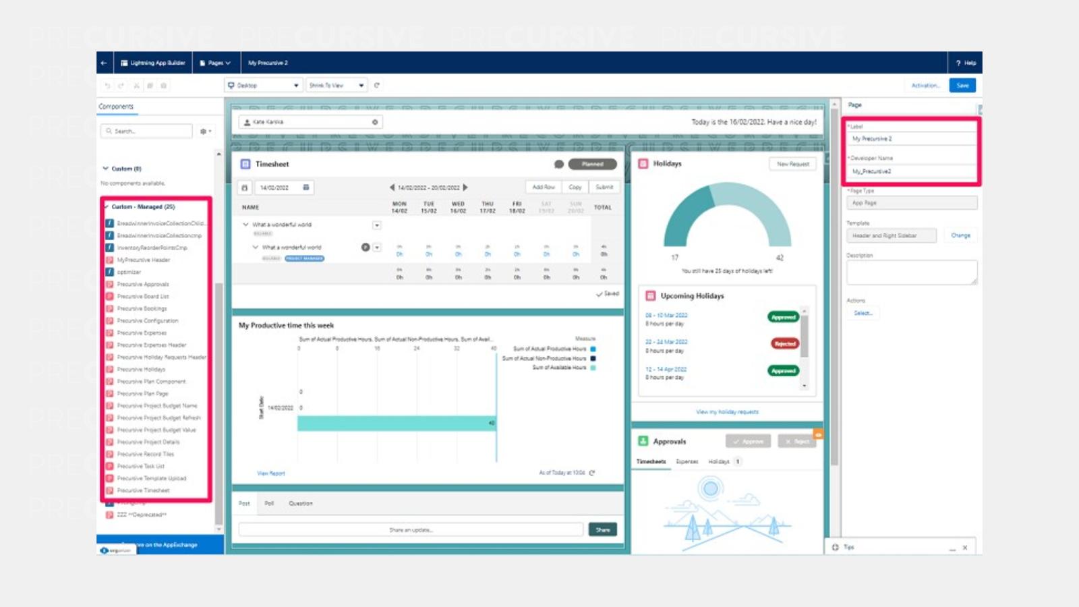
Task: Collapse the Custom (0) section
Action: [105, 169]
